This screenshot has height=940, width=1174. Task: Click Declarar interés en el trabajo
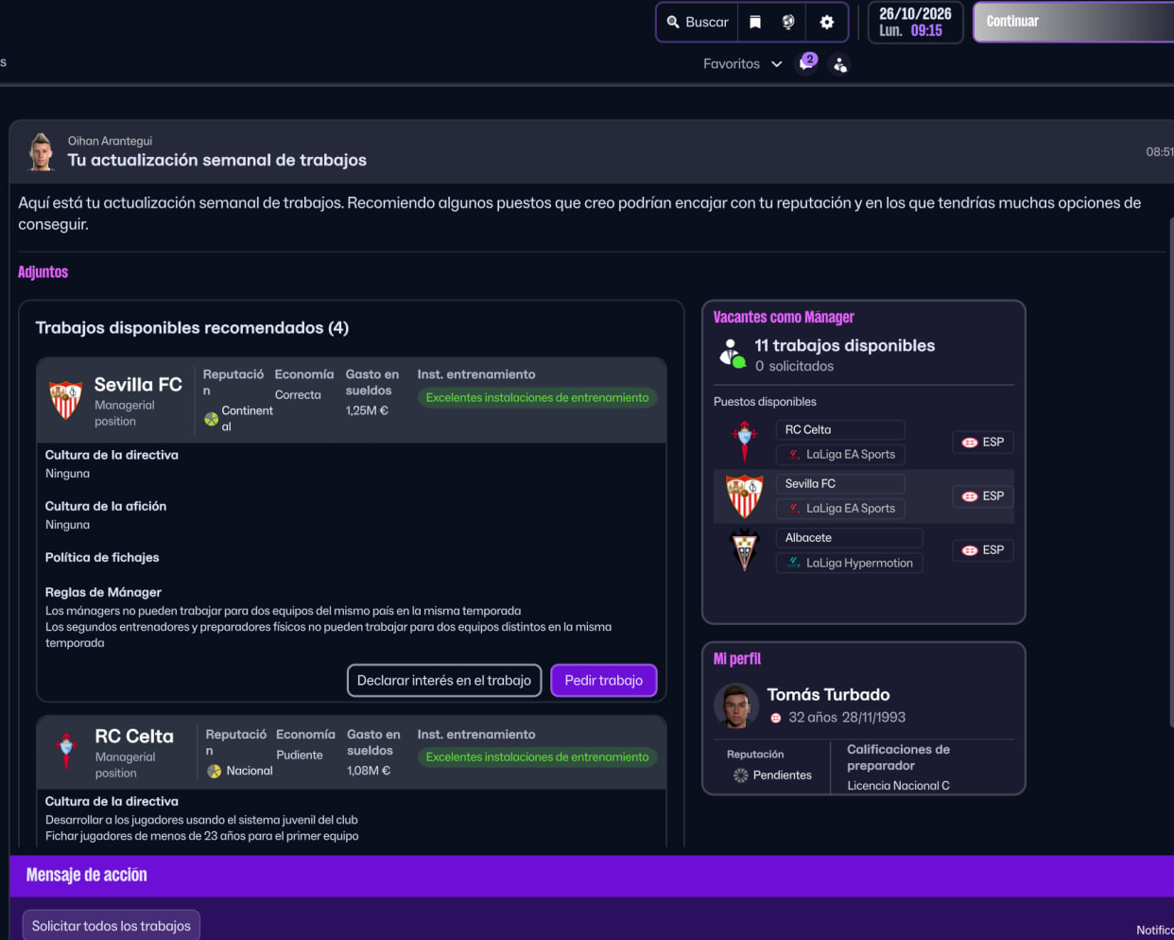[444, 680]
